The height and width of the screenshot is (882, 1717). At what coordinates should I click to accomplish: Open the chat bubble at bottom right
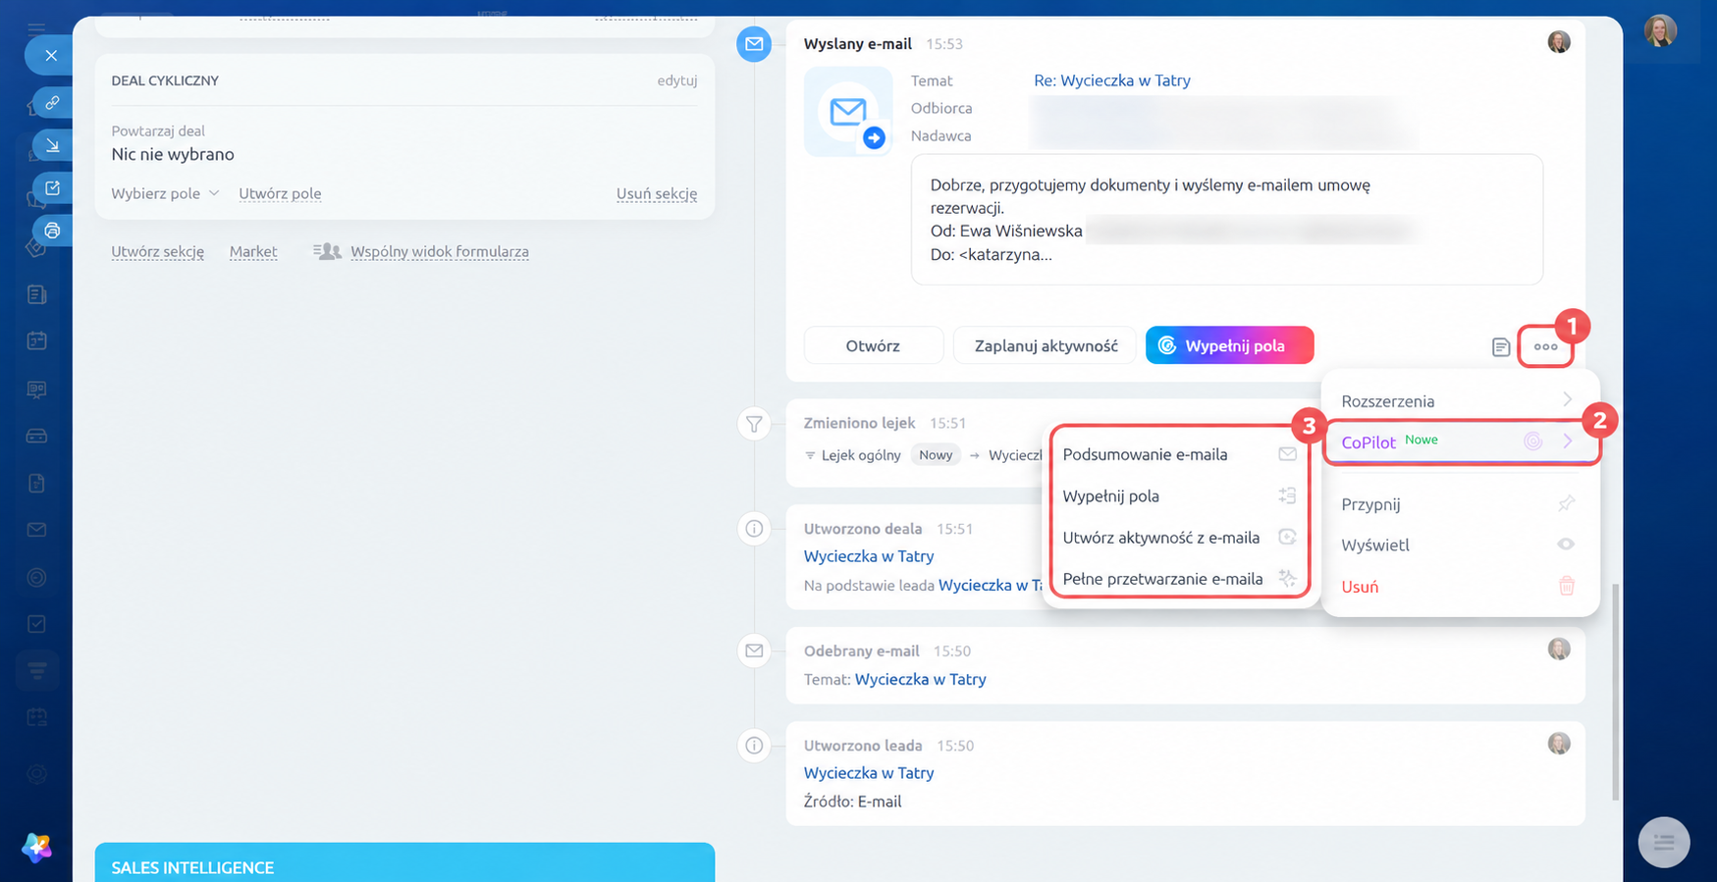pos(1664,842)
